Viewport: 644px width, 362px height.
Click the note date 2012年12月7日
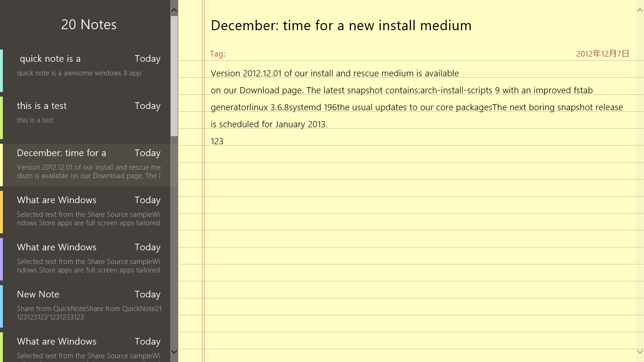pos(603,54)
